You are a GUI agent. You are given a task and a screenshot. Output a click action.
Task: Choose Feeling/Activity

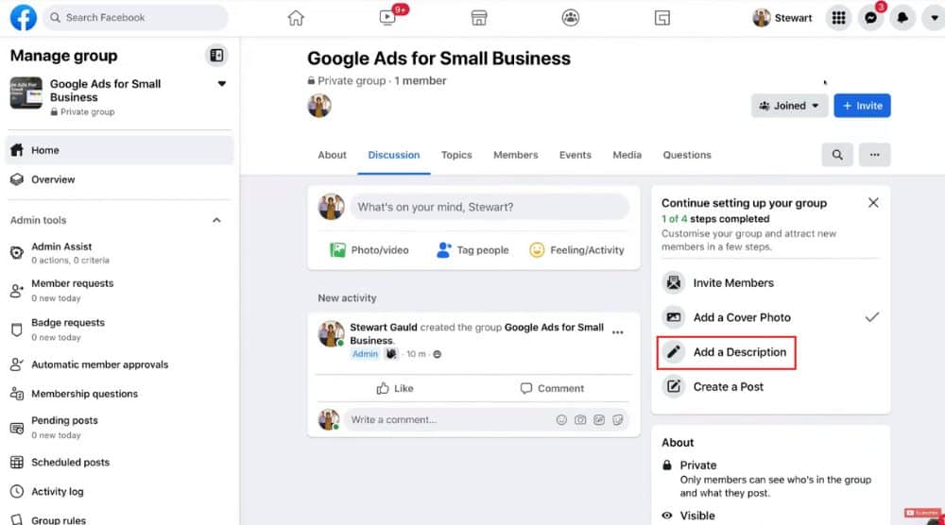pyautogui.click(x=576, y=250)
